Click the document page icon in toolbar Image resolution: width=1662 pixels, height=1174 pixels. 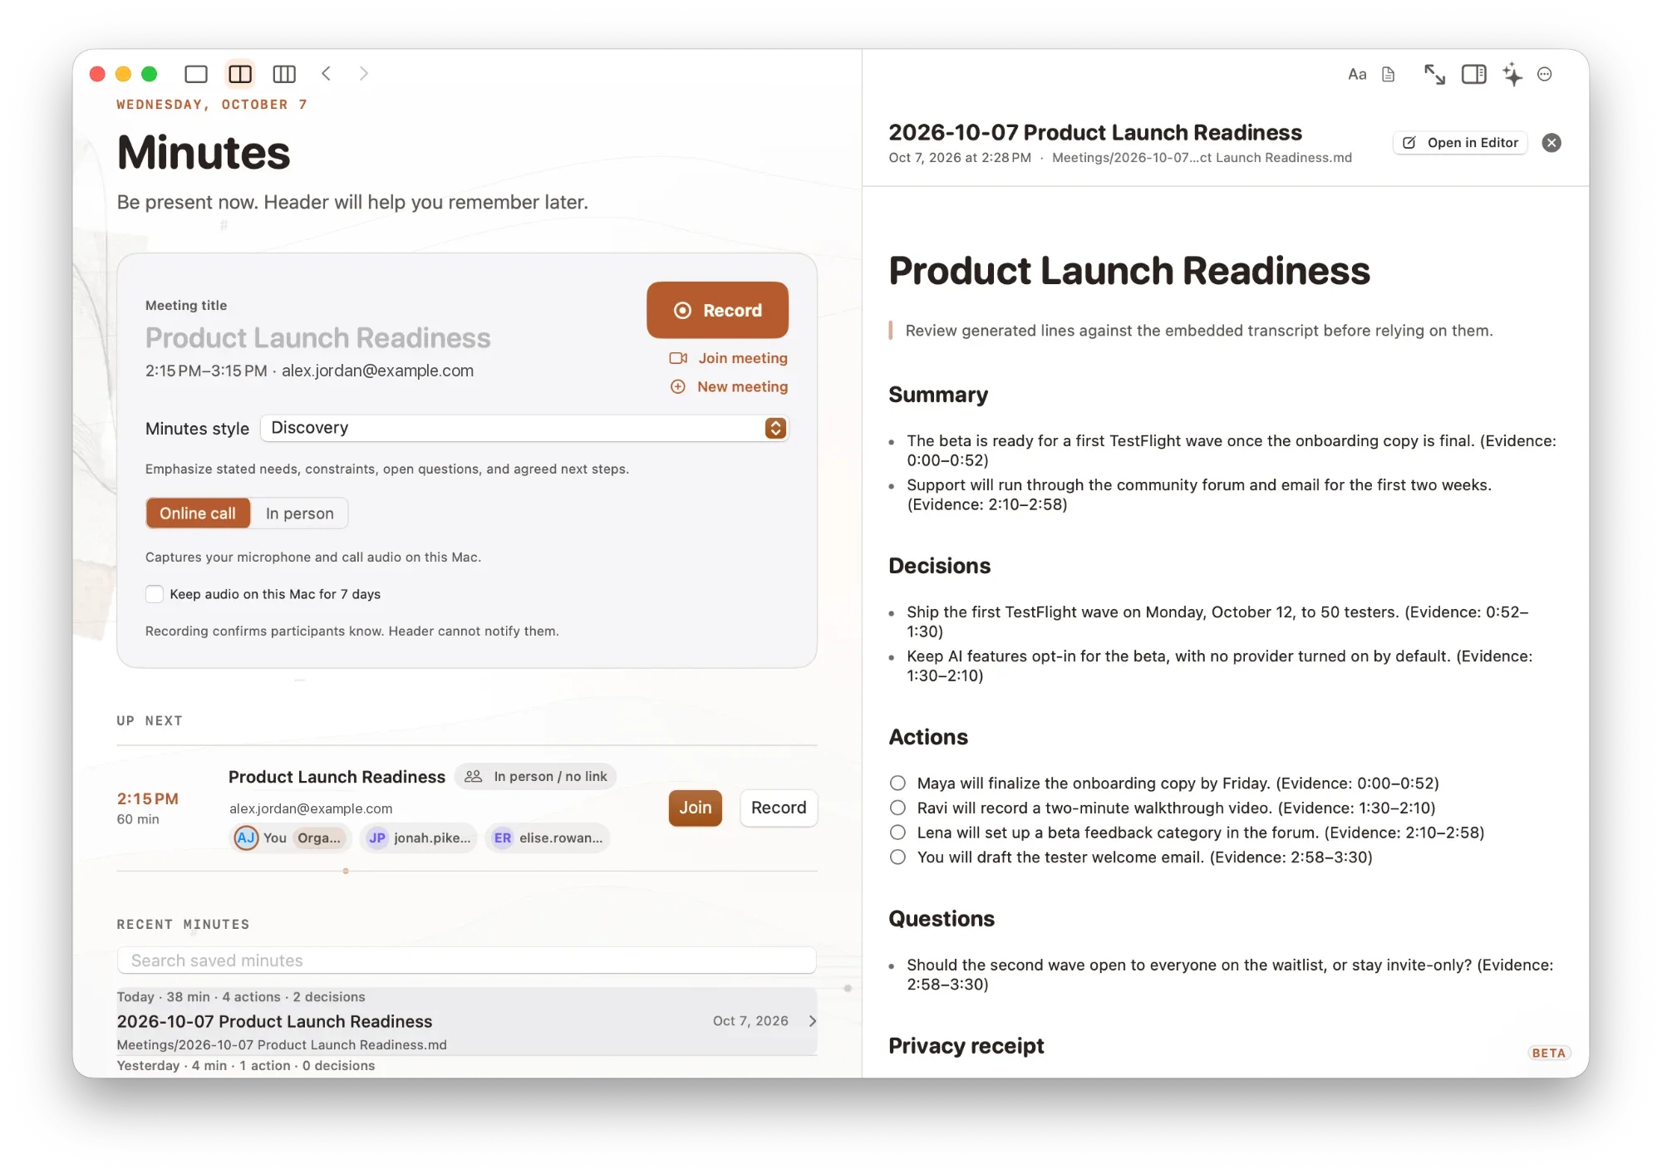pyautogui.click(x=1389, y=75)
